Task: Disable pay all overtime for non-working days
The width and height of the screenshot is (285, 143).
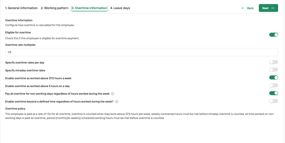Action: pyautogui.click(x=274, y=93)
